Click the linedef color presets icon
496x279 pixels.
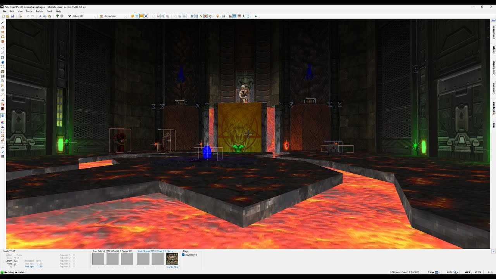(101, 16)
